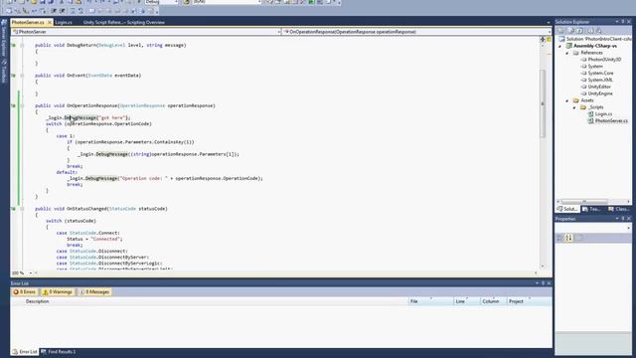Select the Find Results 1 tab
The height and width of the screenshot is (358, 636).
(58, 352)
